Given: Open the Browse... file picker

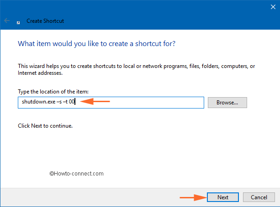Looking at the screenshot, I should tap(227, 103).
